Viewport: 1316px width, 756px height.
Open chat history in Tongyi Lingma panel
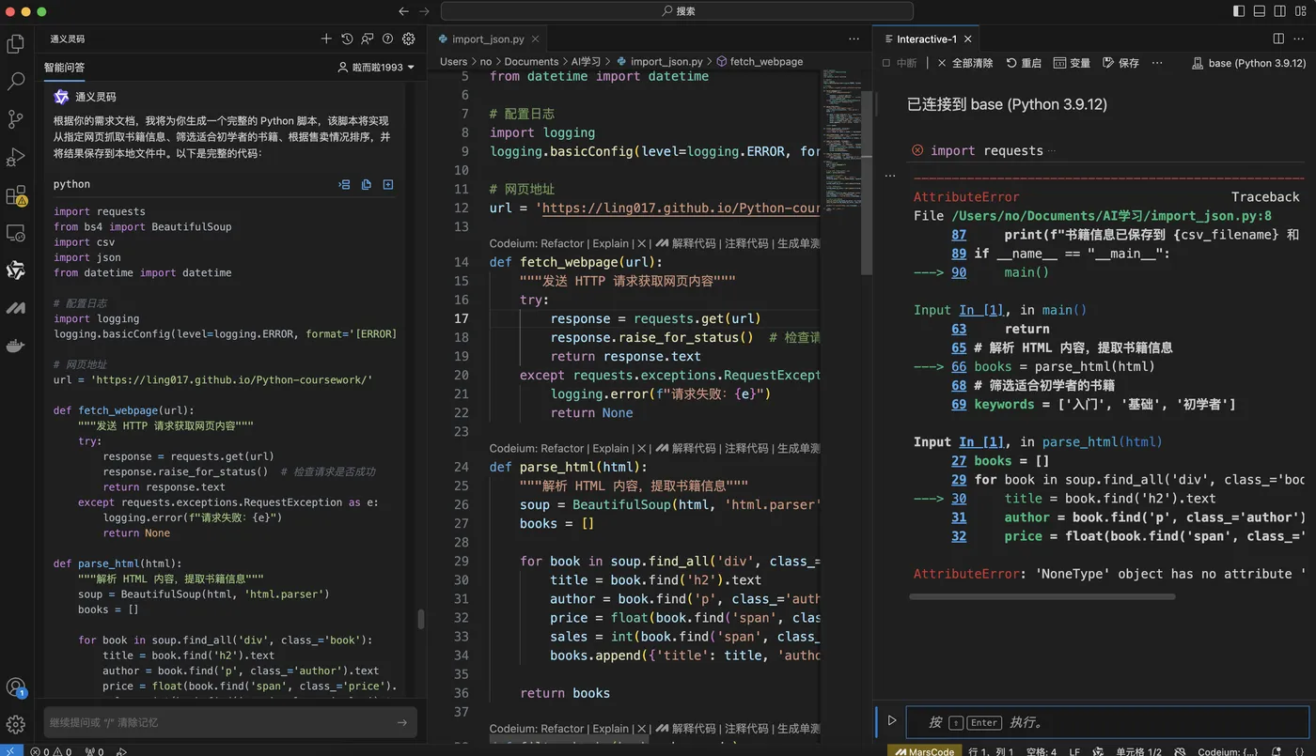point(347,39)
